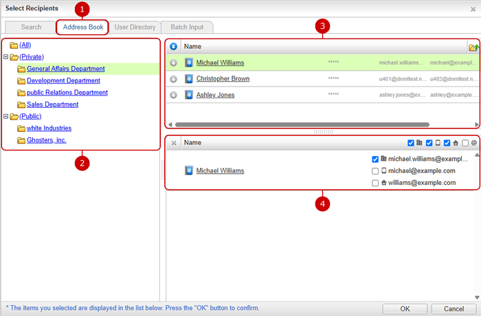
Task: Remove all selected recipients with X icon
Action: click(x=174, y=143)
